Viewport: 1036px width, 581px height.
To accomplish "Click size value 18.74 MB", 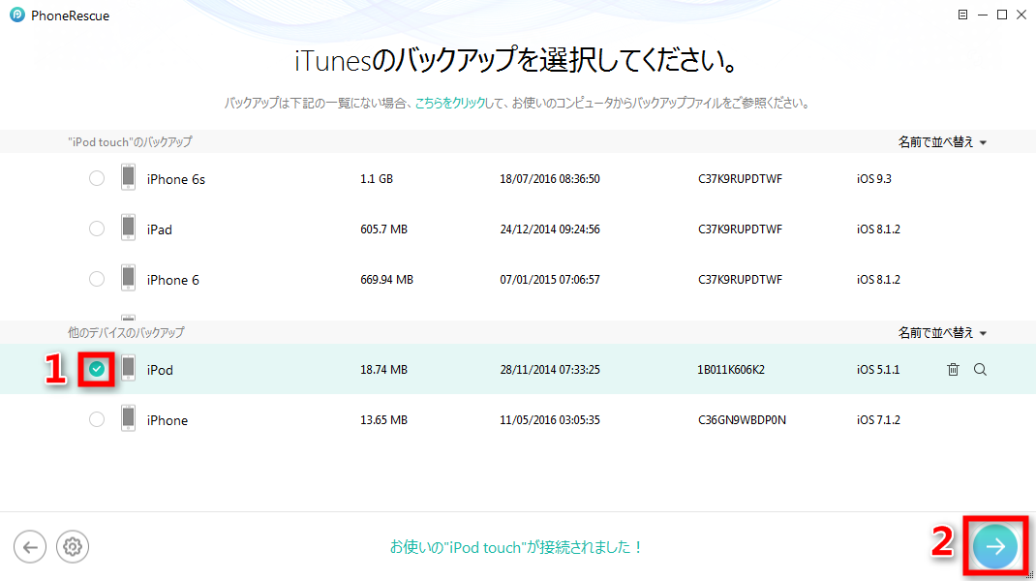I will coord(383,369).
